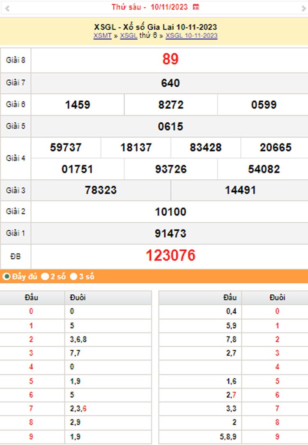Go to the previous day's results arrow

click(7, 8)
